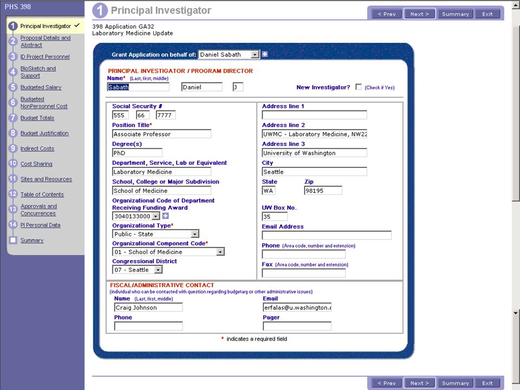Click the step 12 number circle icon
520x390 pixels.
[x=13, y=194]
